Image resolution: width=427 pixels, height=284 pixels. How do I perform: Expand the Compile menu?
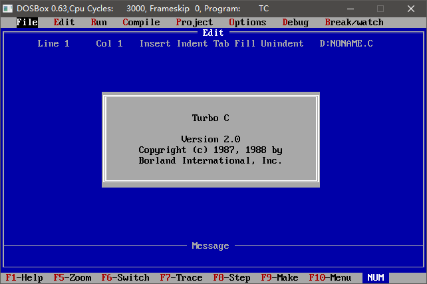pos(141,22)
